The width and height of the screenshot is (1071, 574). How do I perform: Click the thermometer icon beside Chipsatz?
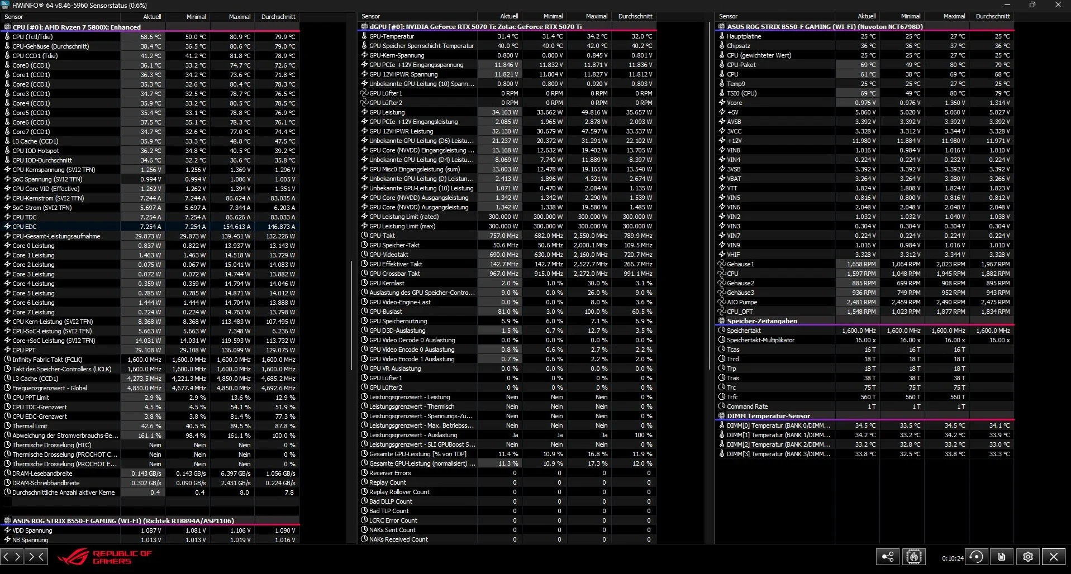pos(722,46)
